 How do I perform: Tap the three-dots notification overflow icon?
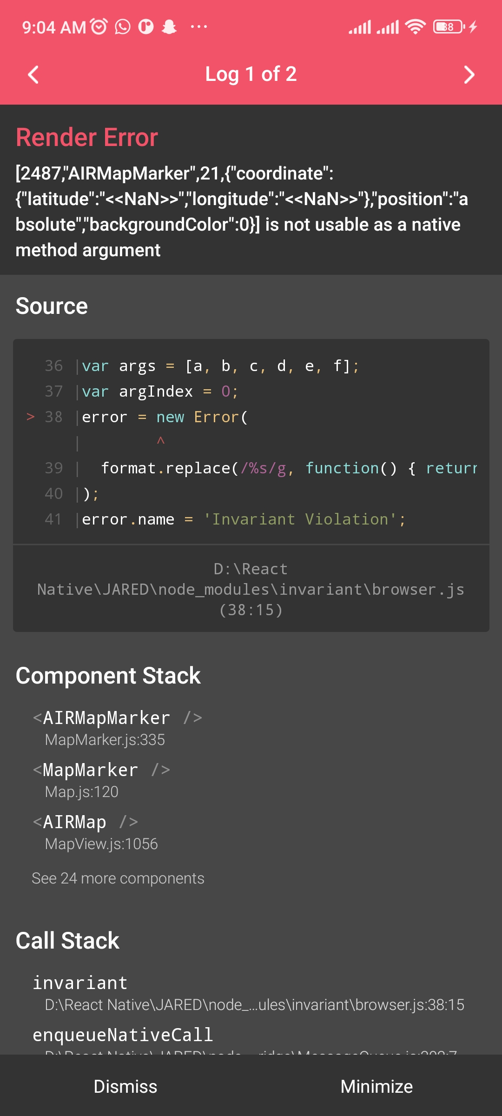199,27
